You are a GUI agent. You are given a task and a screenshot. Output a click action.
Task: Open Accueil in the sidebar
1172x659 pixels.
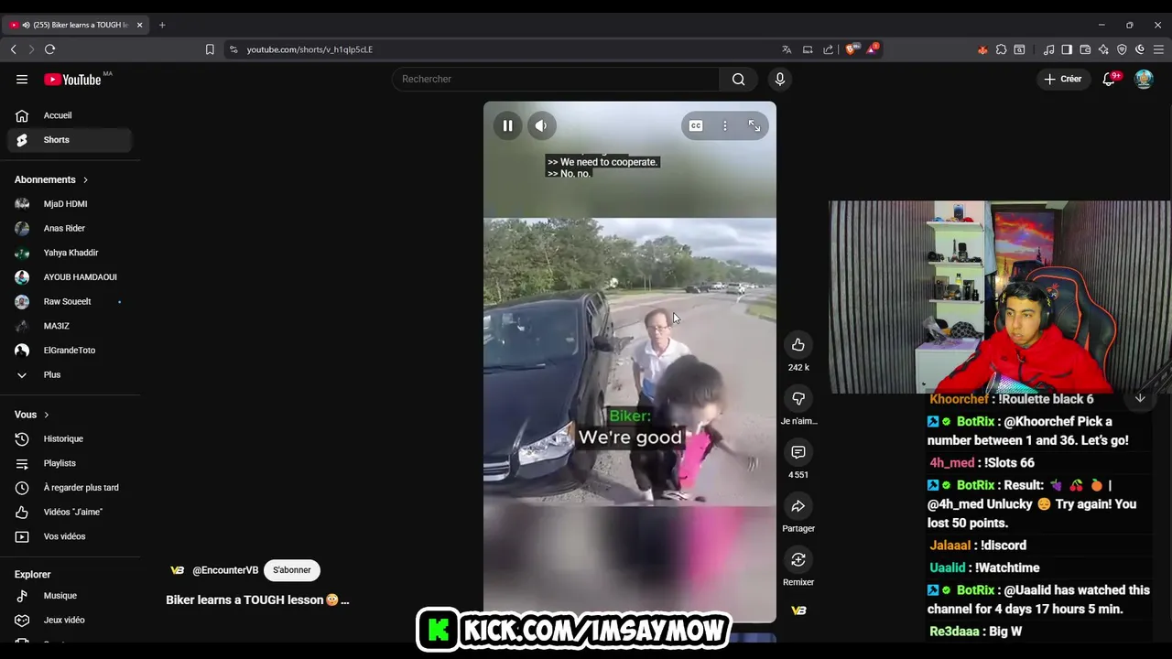(71, 115)
